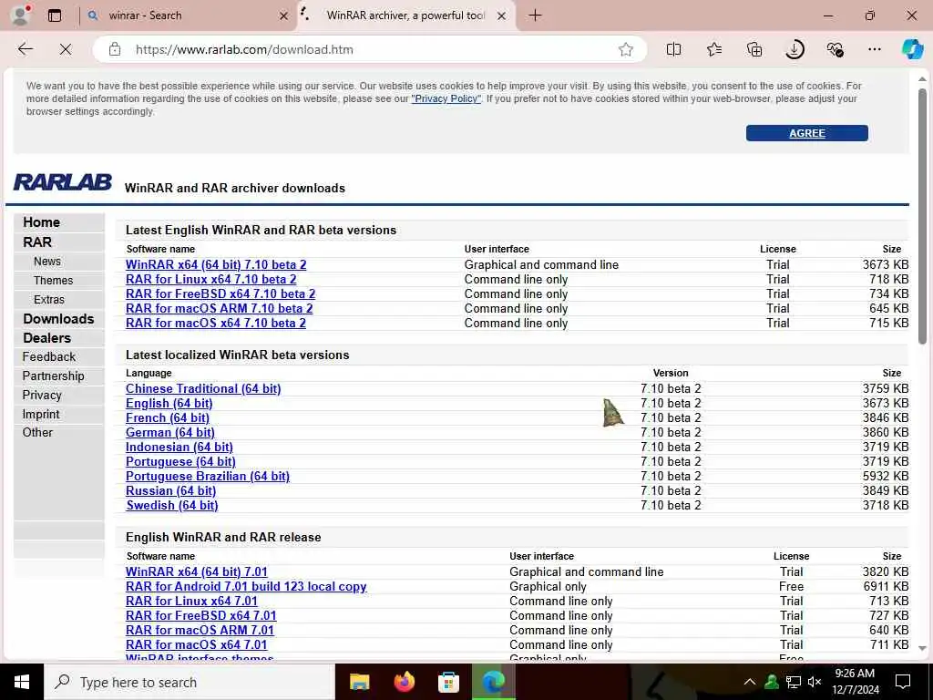Screen dimensions: 933x700
Task: Download WinRAR x64 (64 bit) 7.01
Action: 197,572
